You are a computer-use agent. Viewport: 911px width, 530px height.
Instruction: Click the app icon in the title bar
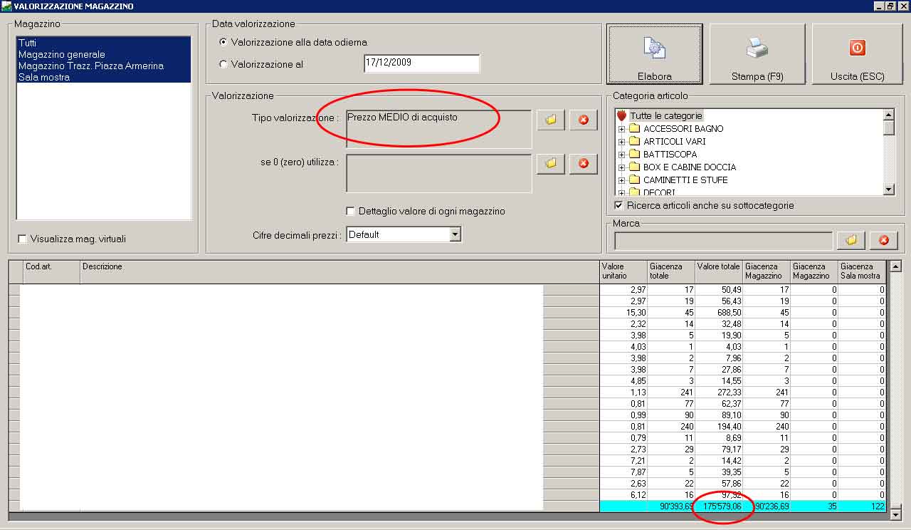6,6
